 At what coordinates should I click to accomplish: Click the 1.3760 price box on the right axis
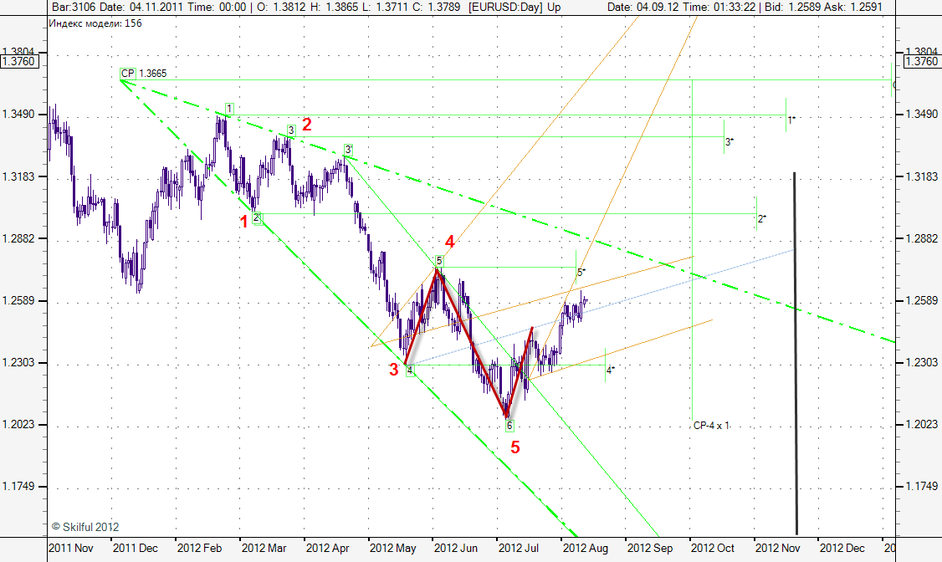pyautogui.click(x=922, y=62)
